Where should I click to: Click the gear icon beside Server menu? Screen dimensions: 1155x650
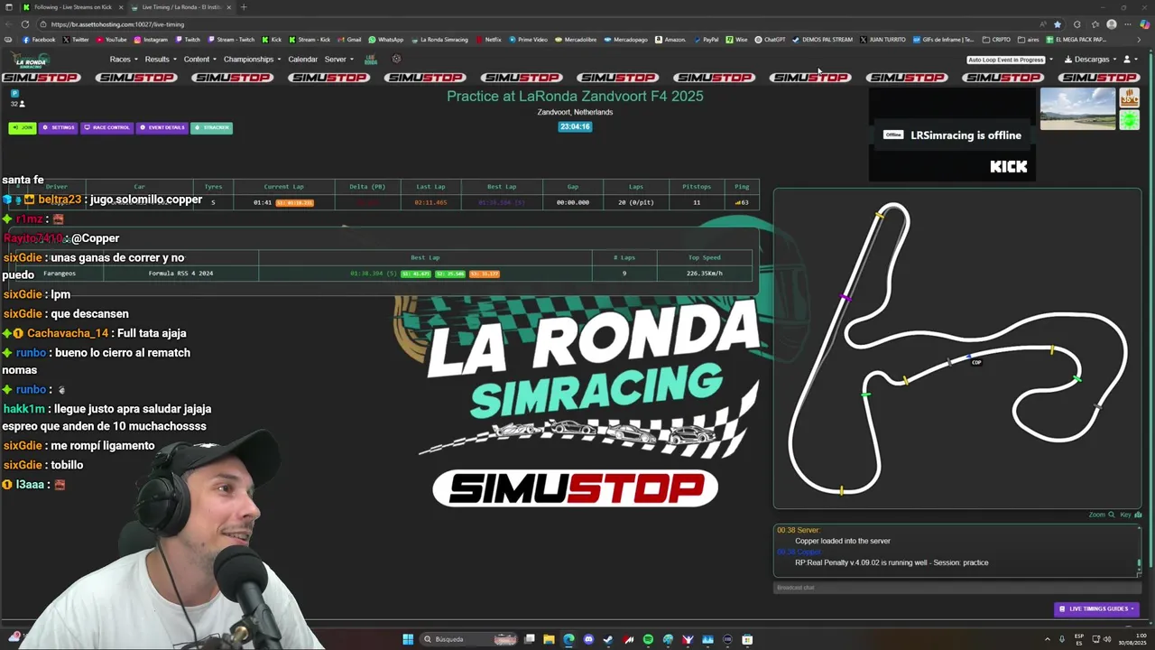396,60
